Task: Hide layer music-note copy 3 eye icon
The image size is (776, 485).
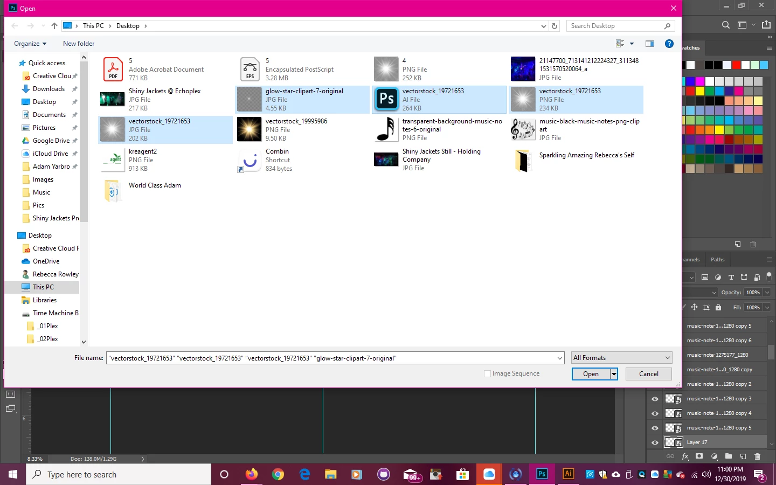Action: [655, 399]
